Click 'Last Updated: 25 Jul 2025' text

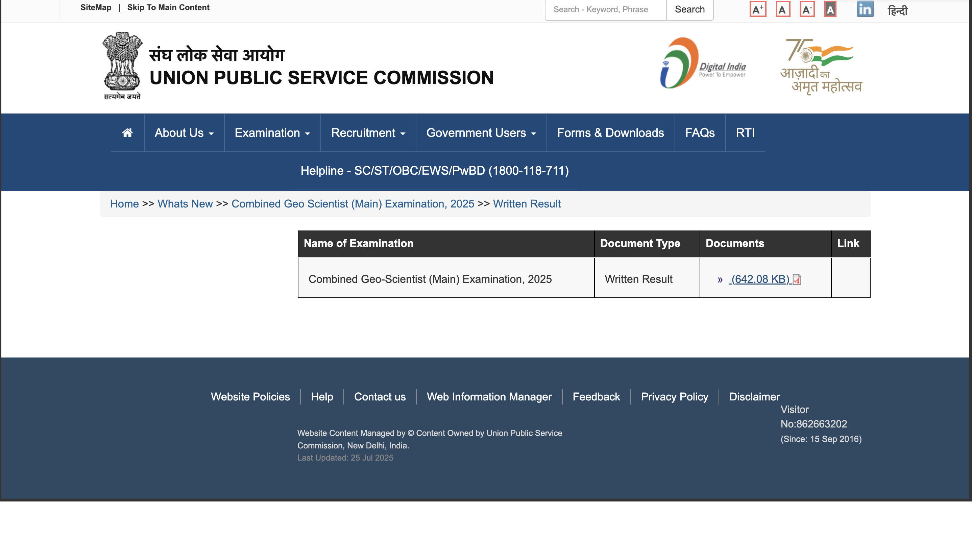pyautogui.click(x=345, y=458)
